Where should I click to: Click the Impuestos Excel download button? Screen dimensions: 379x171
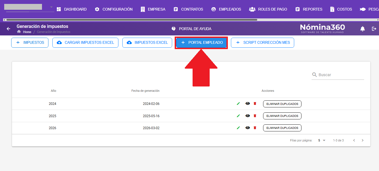[x=147, y=43]
